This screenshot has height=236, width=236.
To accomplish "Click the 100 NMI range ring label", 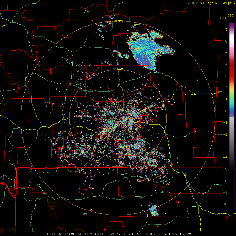I will coord(118,21).
